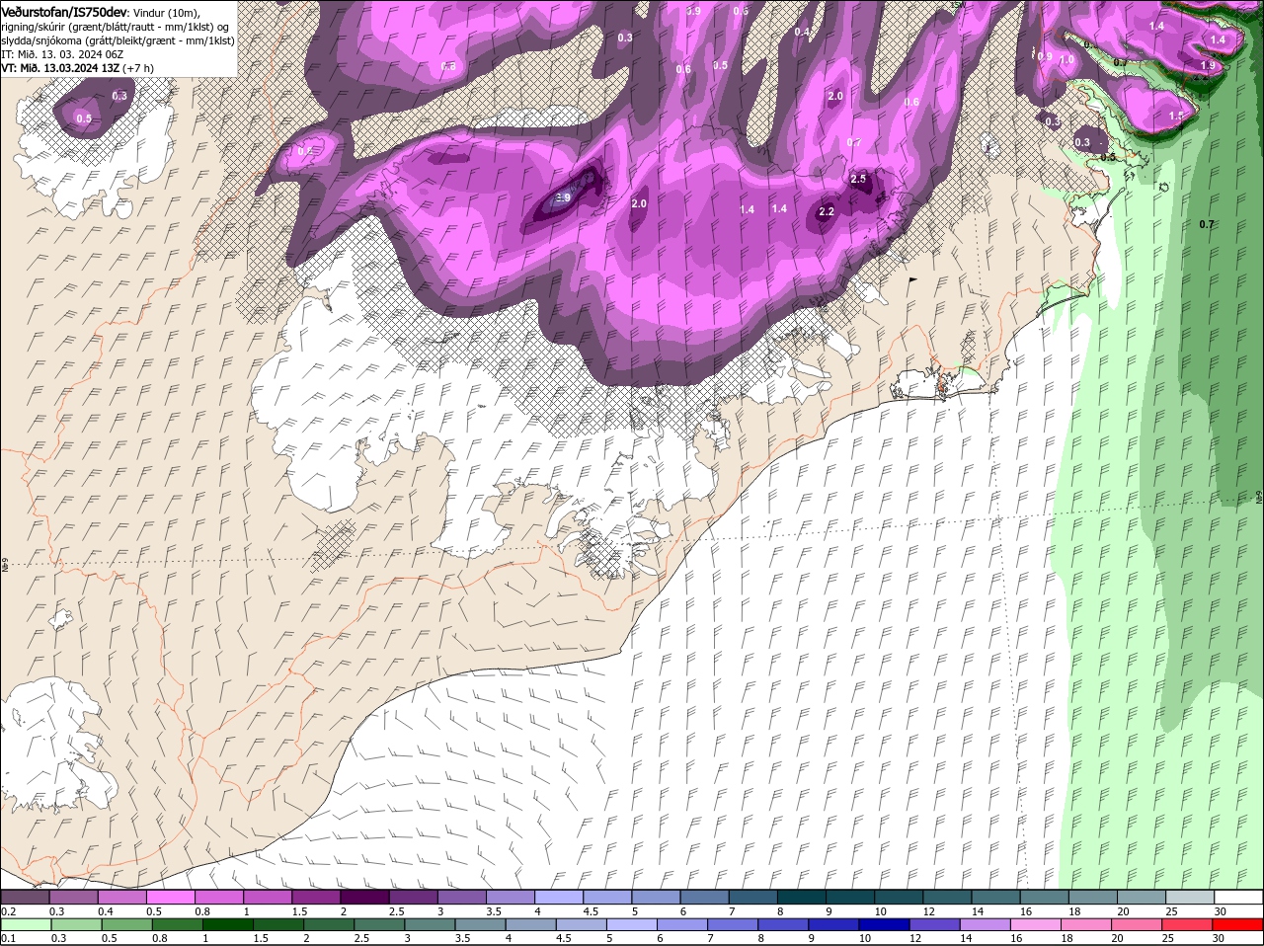This screenshot has height=946, width=1264.
Task: Select the 1.5 swatch on the upper scale
Action: (316, 897)
